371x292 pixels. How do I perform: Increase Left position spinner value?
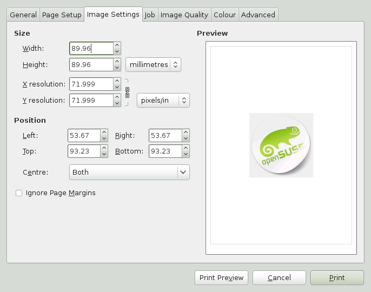click(x=104, y=132)
